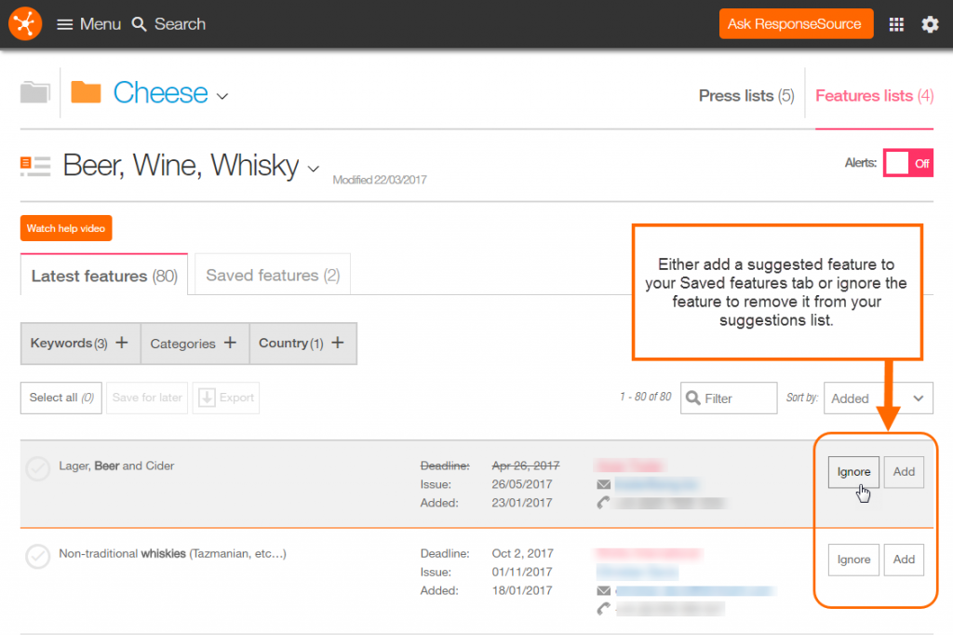Click the 23/01/2017 added date
This screenshot has height=635, width=953.
(x=522, y=503)
